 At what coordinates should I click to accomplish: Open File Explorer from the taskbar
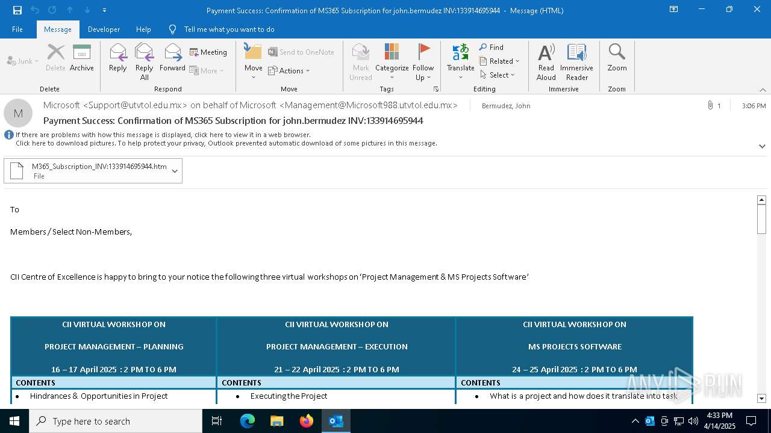click(x=276, y=421)
